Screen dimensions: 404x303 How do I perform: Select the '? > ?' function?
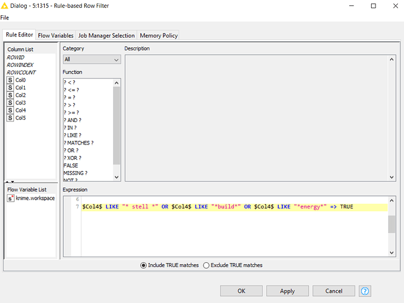(x=69, y=105)
